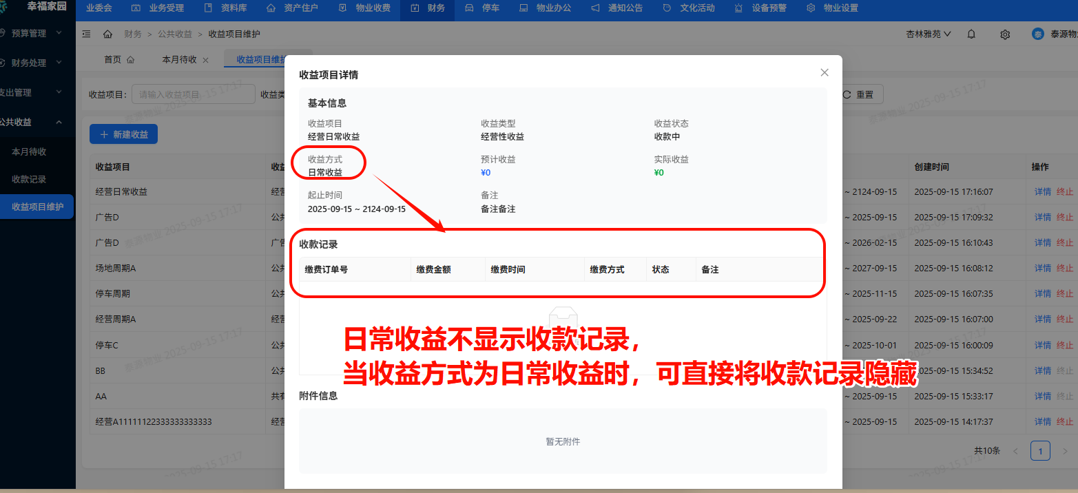Click the sidebar collapse menu icon
The height and width of the screenshot is (493, 1078).
(x=86, y=34)
